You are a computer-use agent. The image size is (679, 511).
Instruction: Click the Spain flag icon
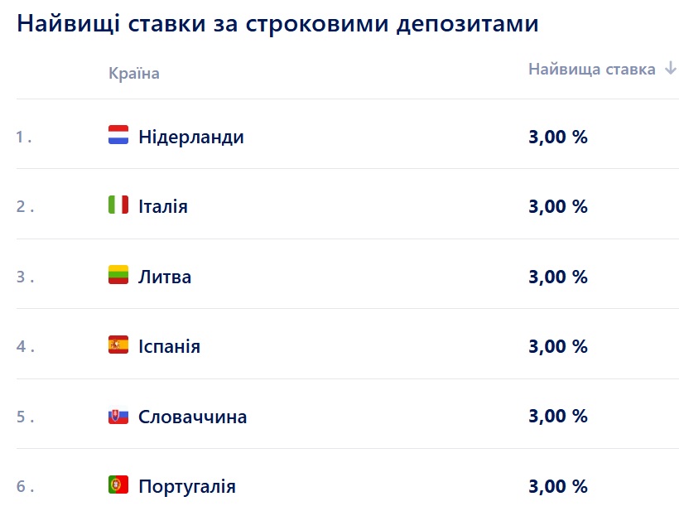click(x=118, y=345)
